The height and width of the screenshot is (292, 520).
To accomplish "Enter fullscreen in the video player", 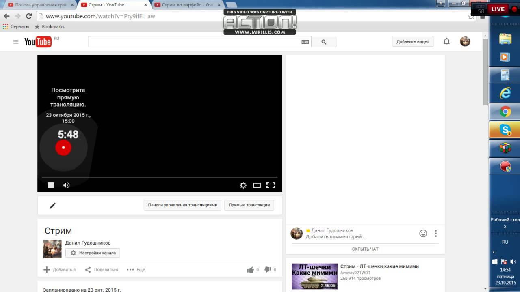I will 271,185.
